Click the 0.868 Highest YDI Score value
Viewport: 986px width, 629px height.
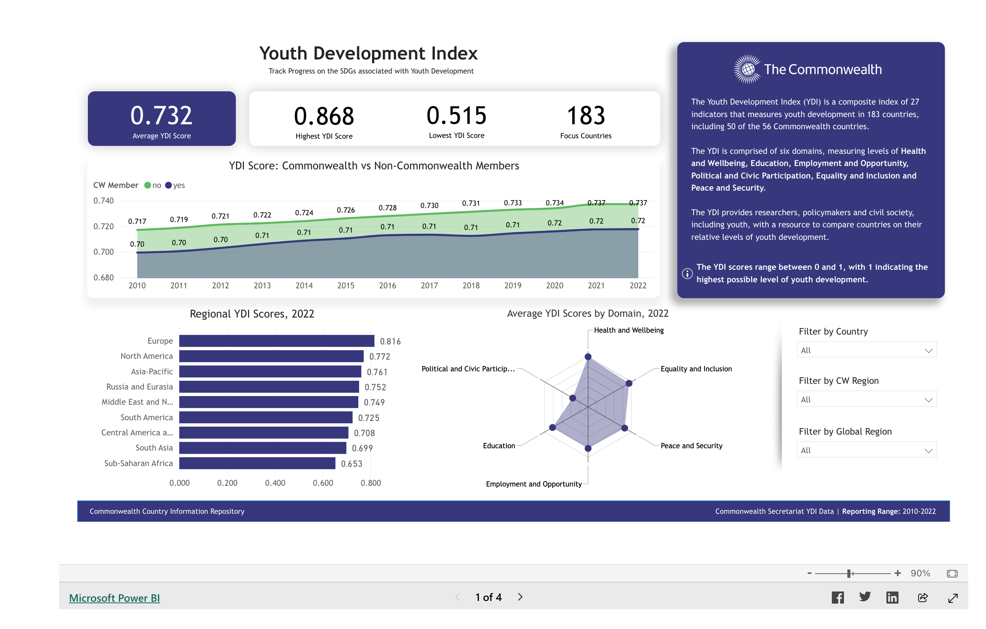pyautogui.click(x=324, y=116)
